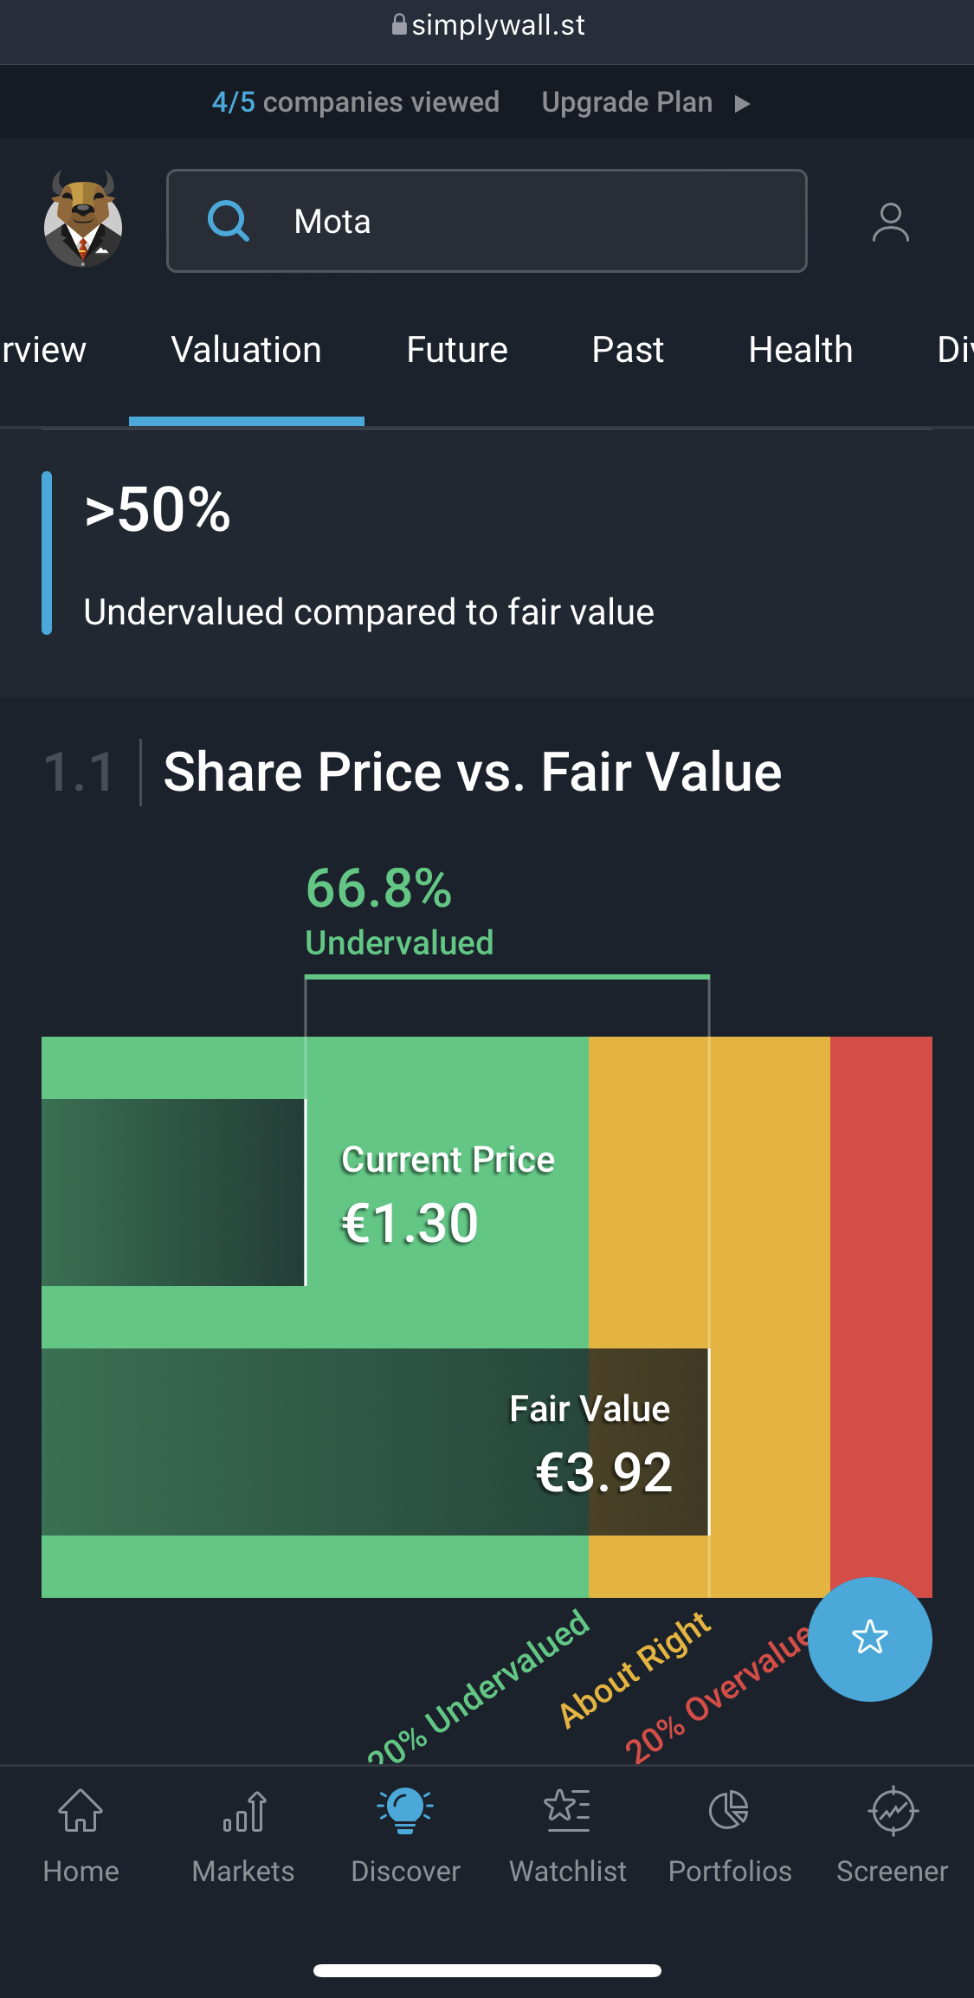Select the Valuation tab
Viewport: 974px width, 1998px height.
247,350
